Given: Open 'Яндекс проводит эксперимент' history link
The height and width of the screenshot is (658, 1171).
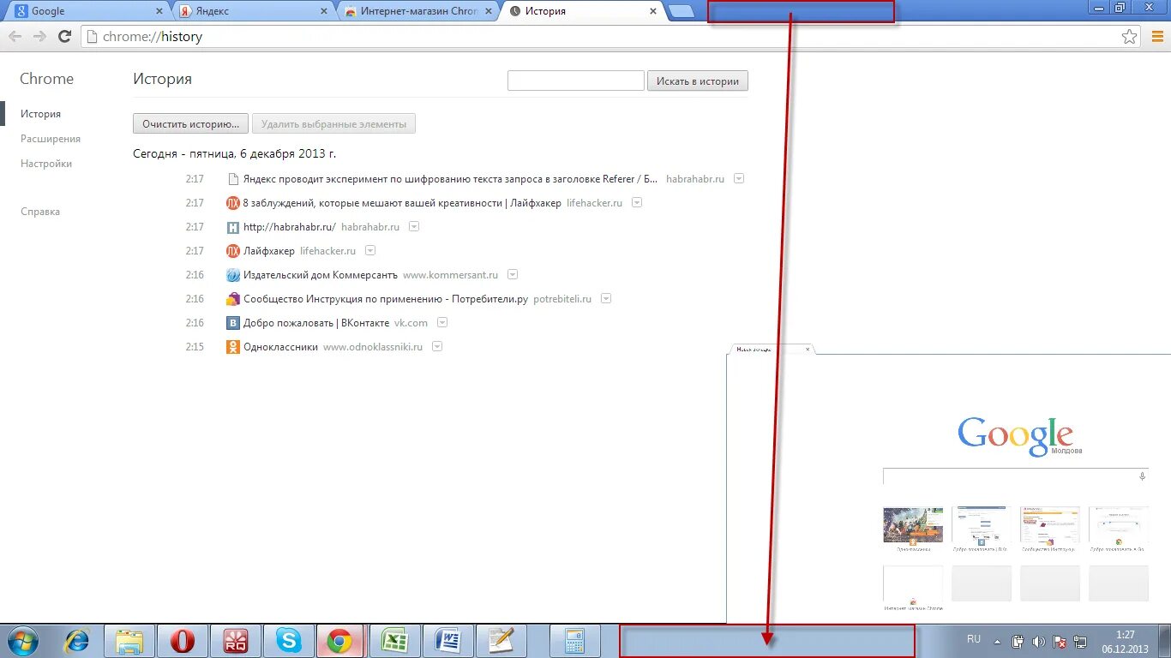Looking at the screenshot, I should click(451, 179).
